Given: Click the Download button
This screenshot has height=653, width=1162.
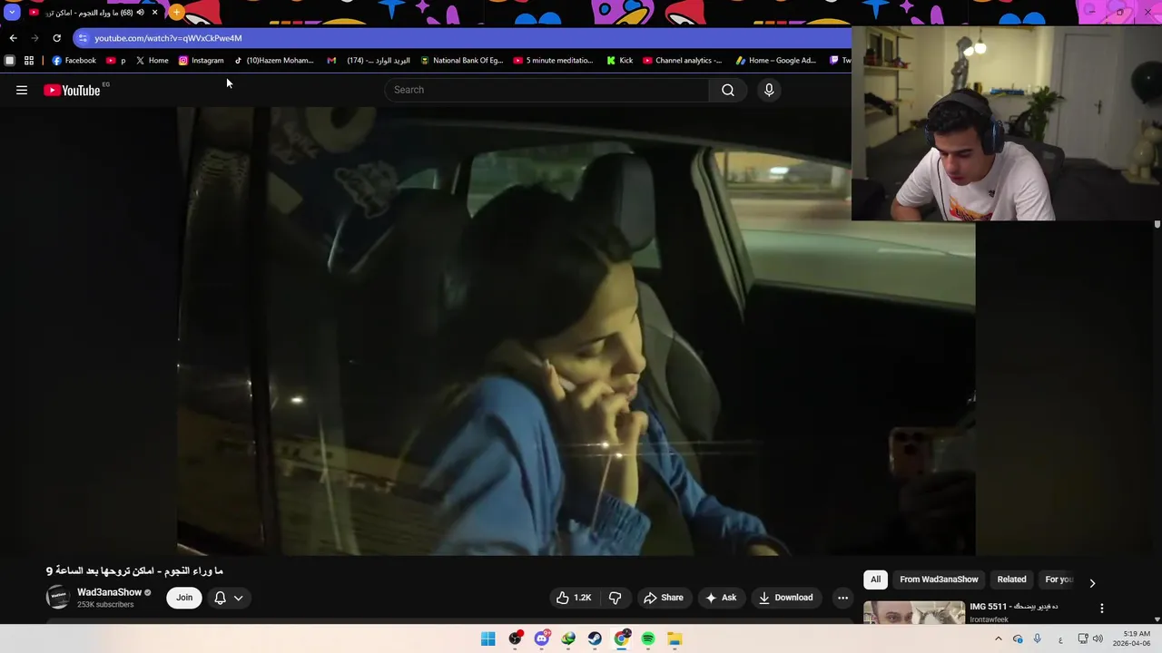Looking at the screenshot, I should [786, 598].
